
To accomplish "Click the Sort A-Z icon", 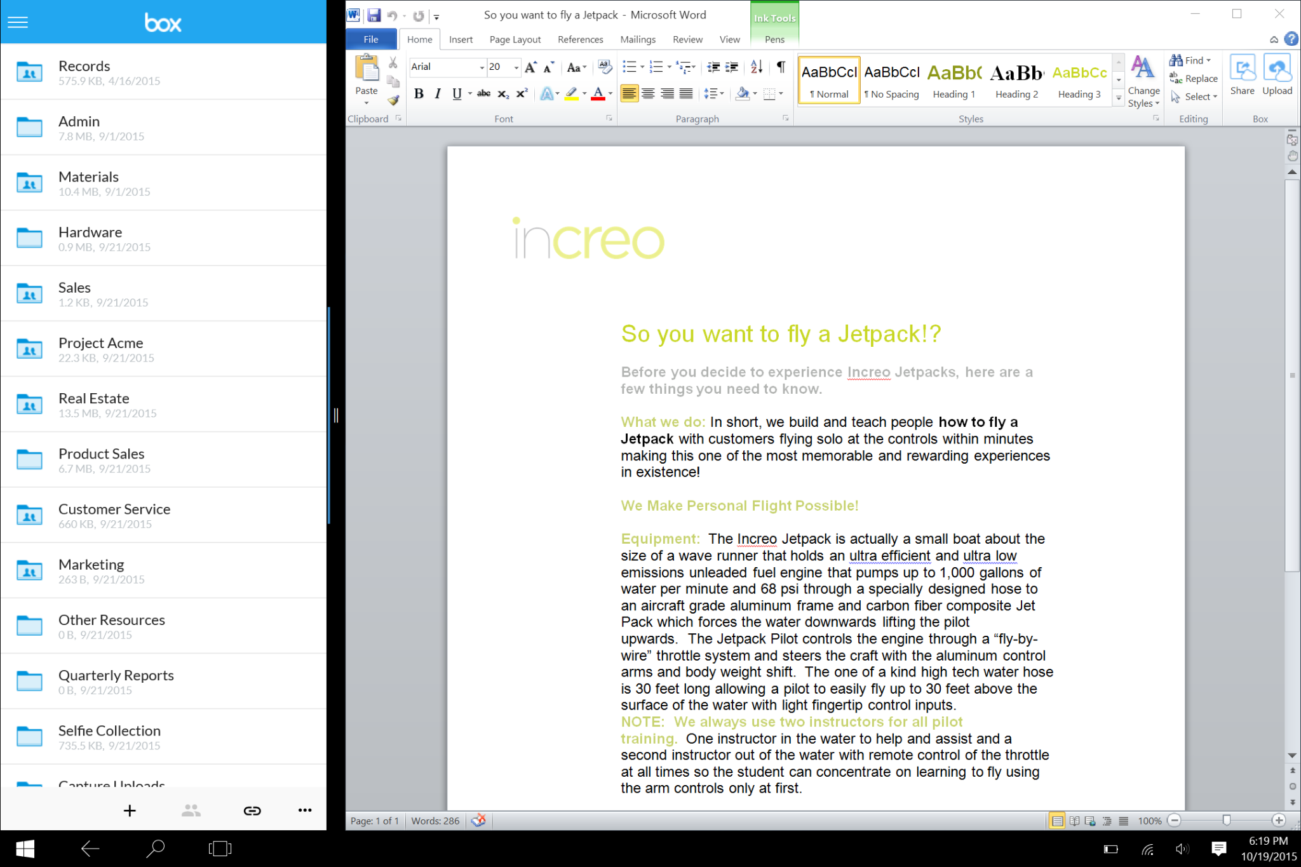I will (757, 67).
